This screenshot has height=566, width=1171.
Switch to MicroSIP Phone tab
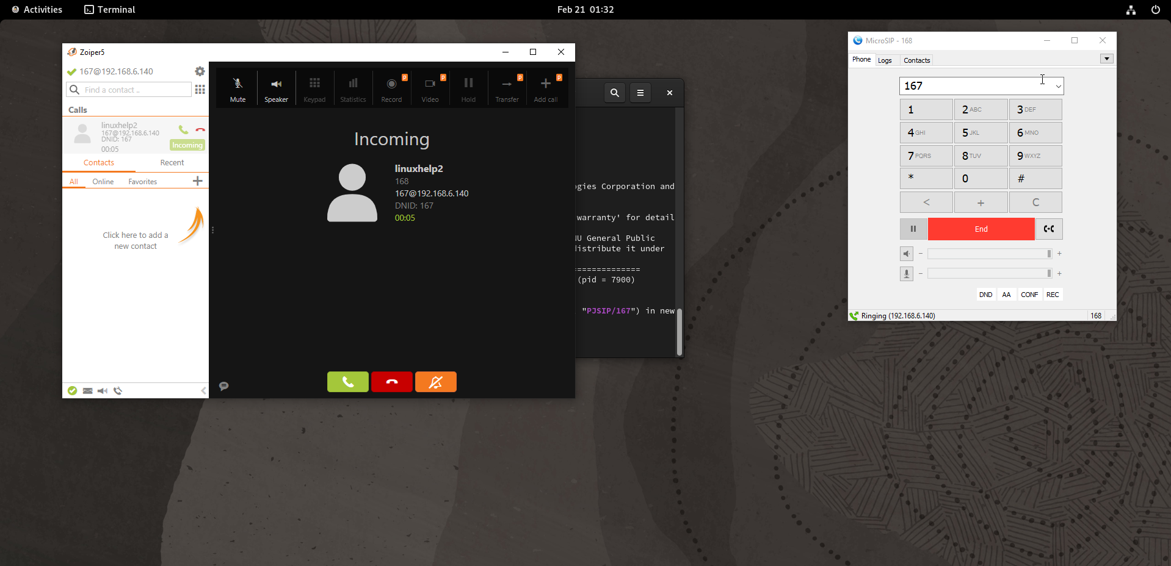pyautogui.click(x=861, y=60)
